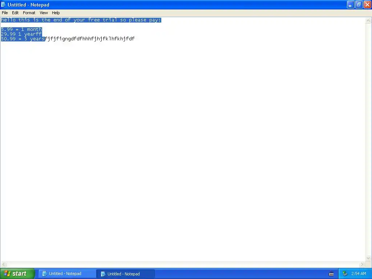Click the 'Untitled - Notepad' title bar text
Screen dimensions: 372x279
point(28,5)
